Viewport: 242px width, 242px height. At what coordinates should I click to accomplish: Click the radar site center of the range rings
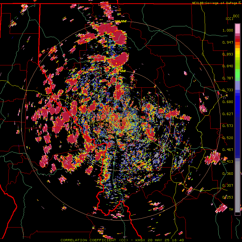[x=121, y=121]
